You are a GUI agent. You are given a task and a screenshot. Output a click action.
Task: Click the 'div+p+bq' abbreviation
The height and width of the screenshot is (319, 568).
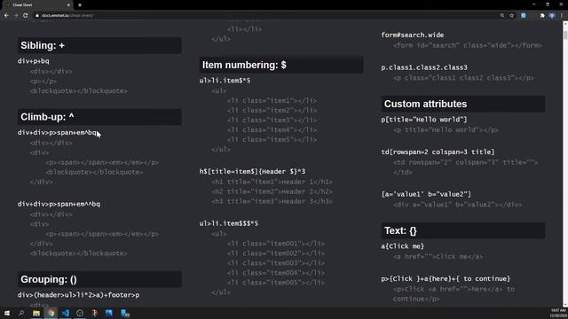34,61
